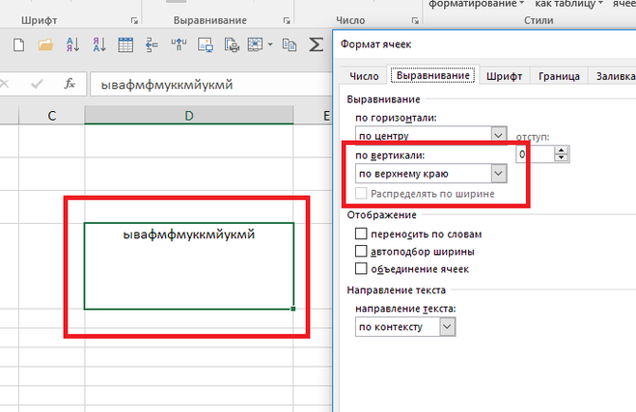The width and height of the screenshot is (636, 412).
Task: Open the horizontal alignment dropdown
Action: 499,134
